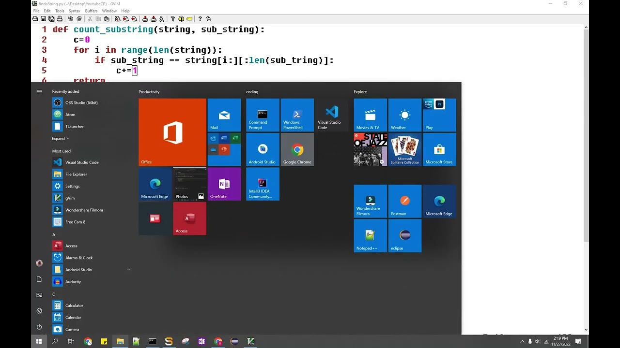Open the Windows PowerShell tile
The width and height of the screenshot is (620, 348).
(x=297, y=115)
